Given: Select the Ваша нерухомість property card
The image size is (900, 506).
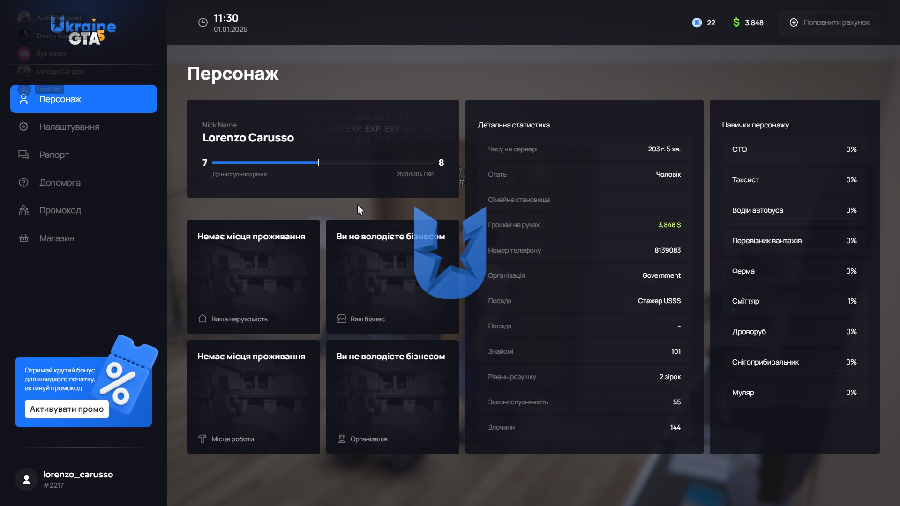Looking at the screenshot, I should [x=254, y=277].
